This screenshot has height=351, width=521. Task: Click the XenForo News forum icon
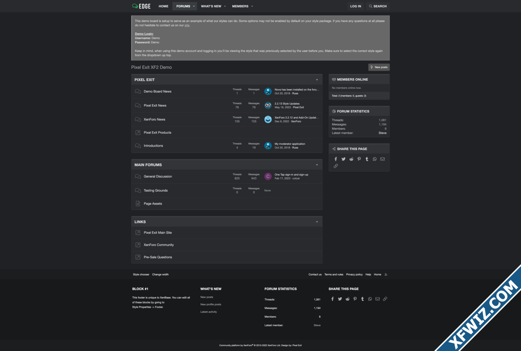click(x=138, y=119)
